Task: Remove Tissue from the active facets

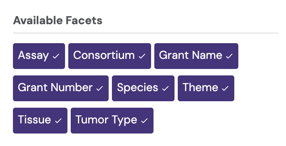Action: [40, 121]
